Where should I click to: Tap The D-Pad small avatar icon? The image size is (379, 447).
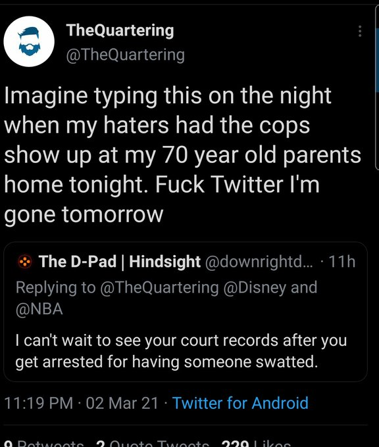25,262
